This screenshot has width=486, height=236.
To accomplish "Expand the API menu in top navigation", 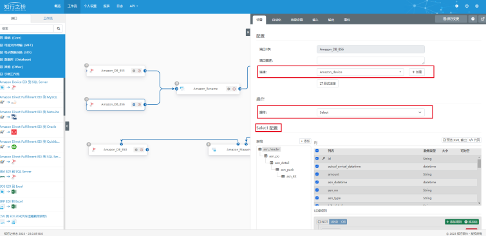I will [x=134, y=6].
